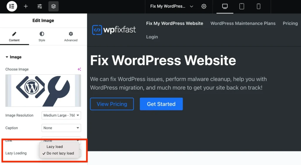Image resolution: width=301 pixels, height=165 pixels.
Task: Click the Get Started button
Action: pyautogui.click(x=161, y=104)
